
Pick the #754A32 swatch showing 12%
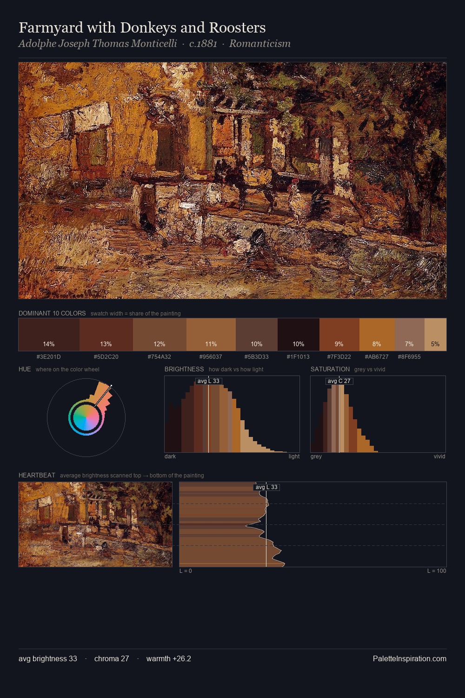coord(159,335)
